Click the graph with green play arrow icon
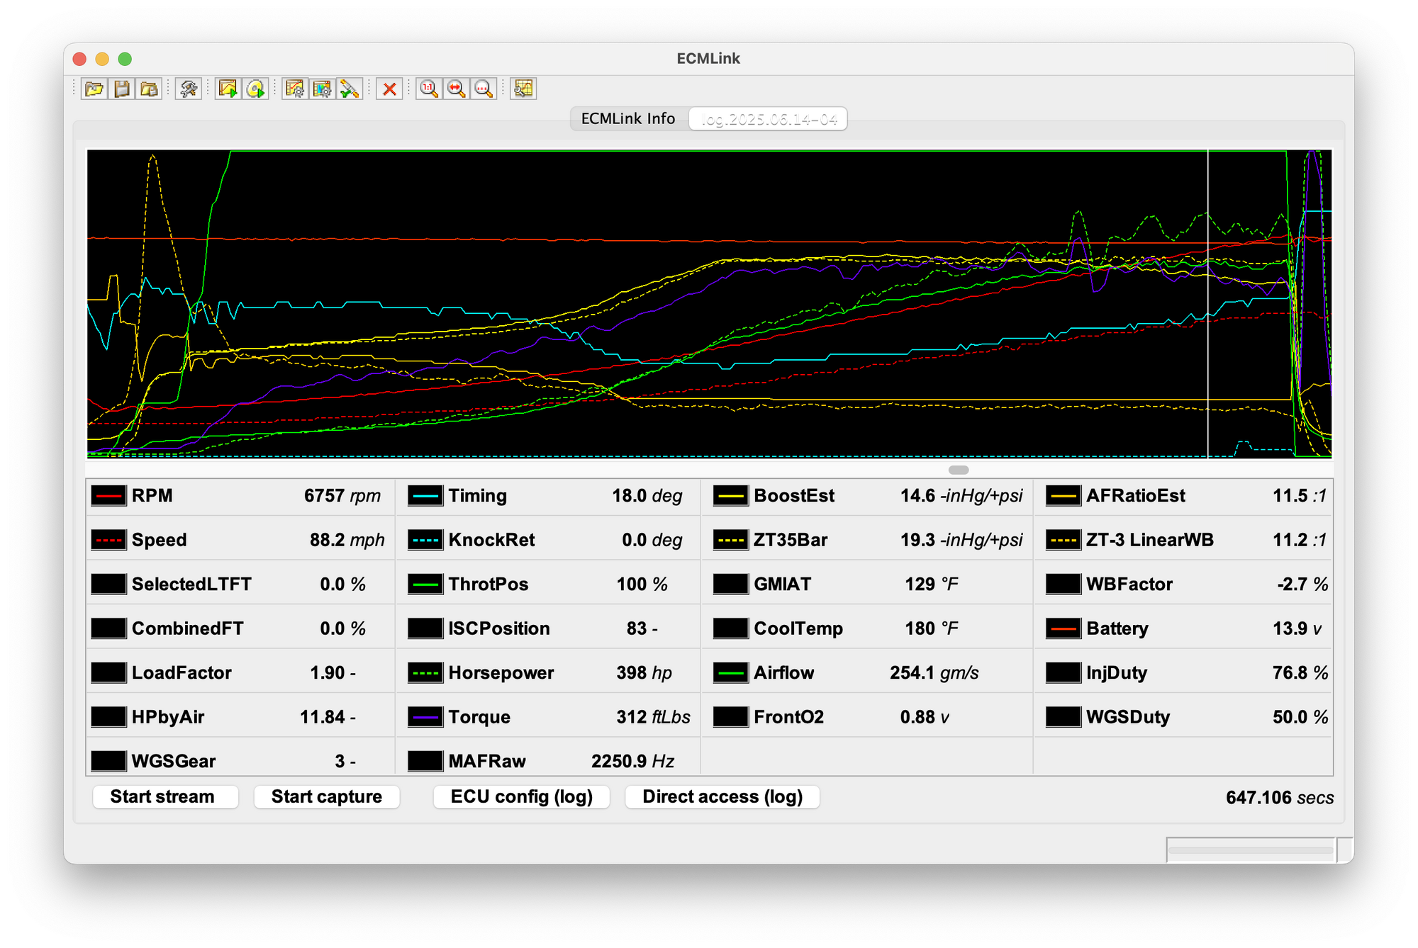 [228, 89]
